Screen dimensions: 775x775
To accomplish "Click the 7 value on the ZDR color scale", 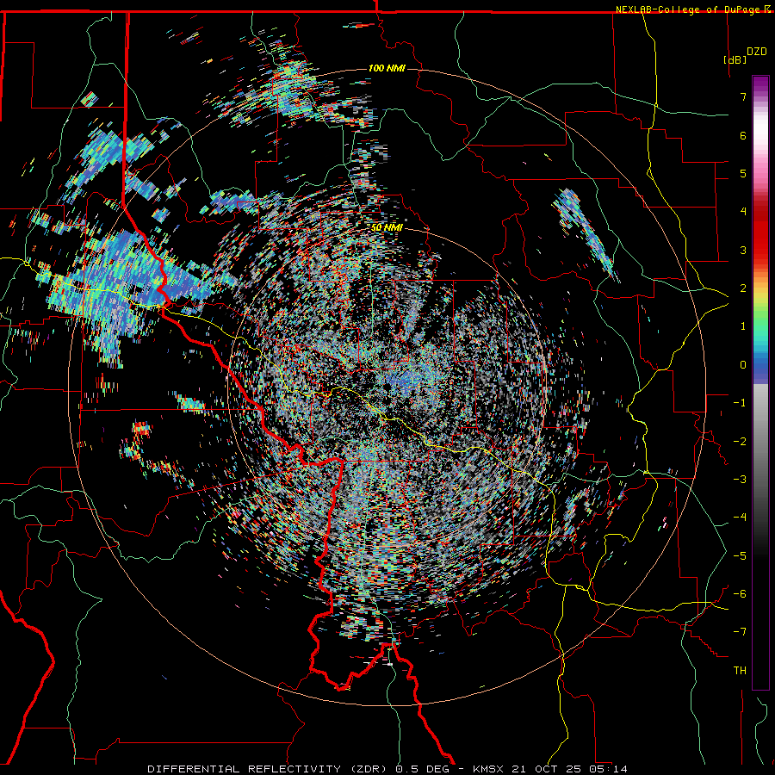I will 743,96.
